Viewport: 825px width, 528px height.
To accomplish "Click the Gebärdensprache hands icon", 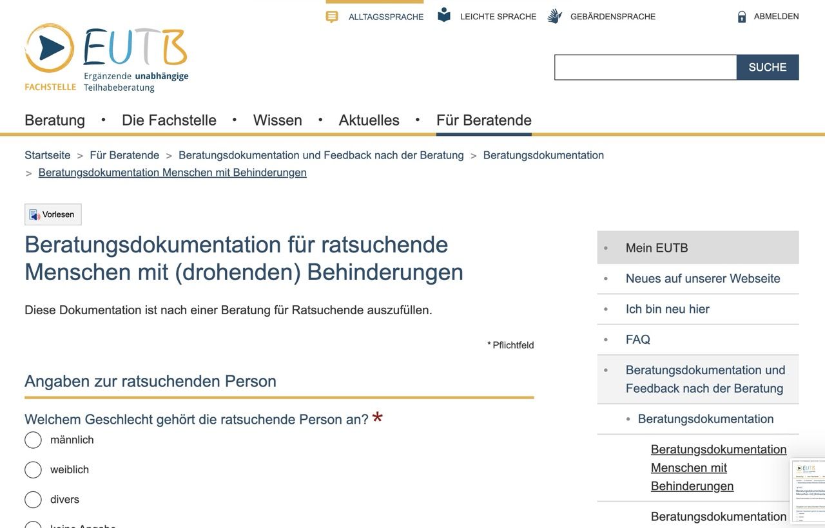I will (x=554, y=17).
